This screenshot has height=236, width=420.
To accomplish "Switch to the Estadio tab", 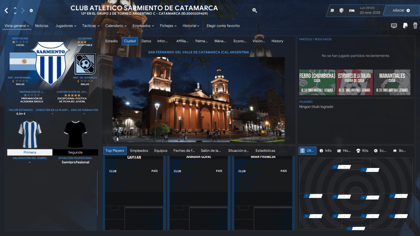I will coord(111,41).
